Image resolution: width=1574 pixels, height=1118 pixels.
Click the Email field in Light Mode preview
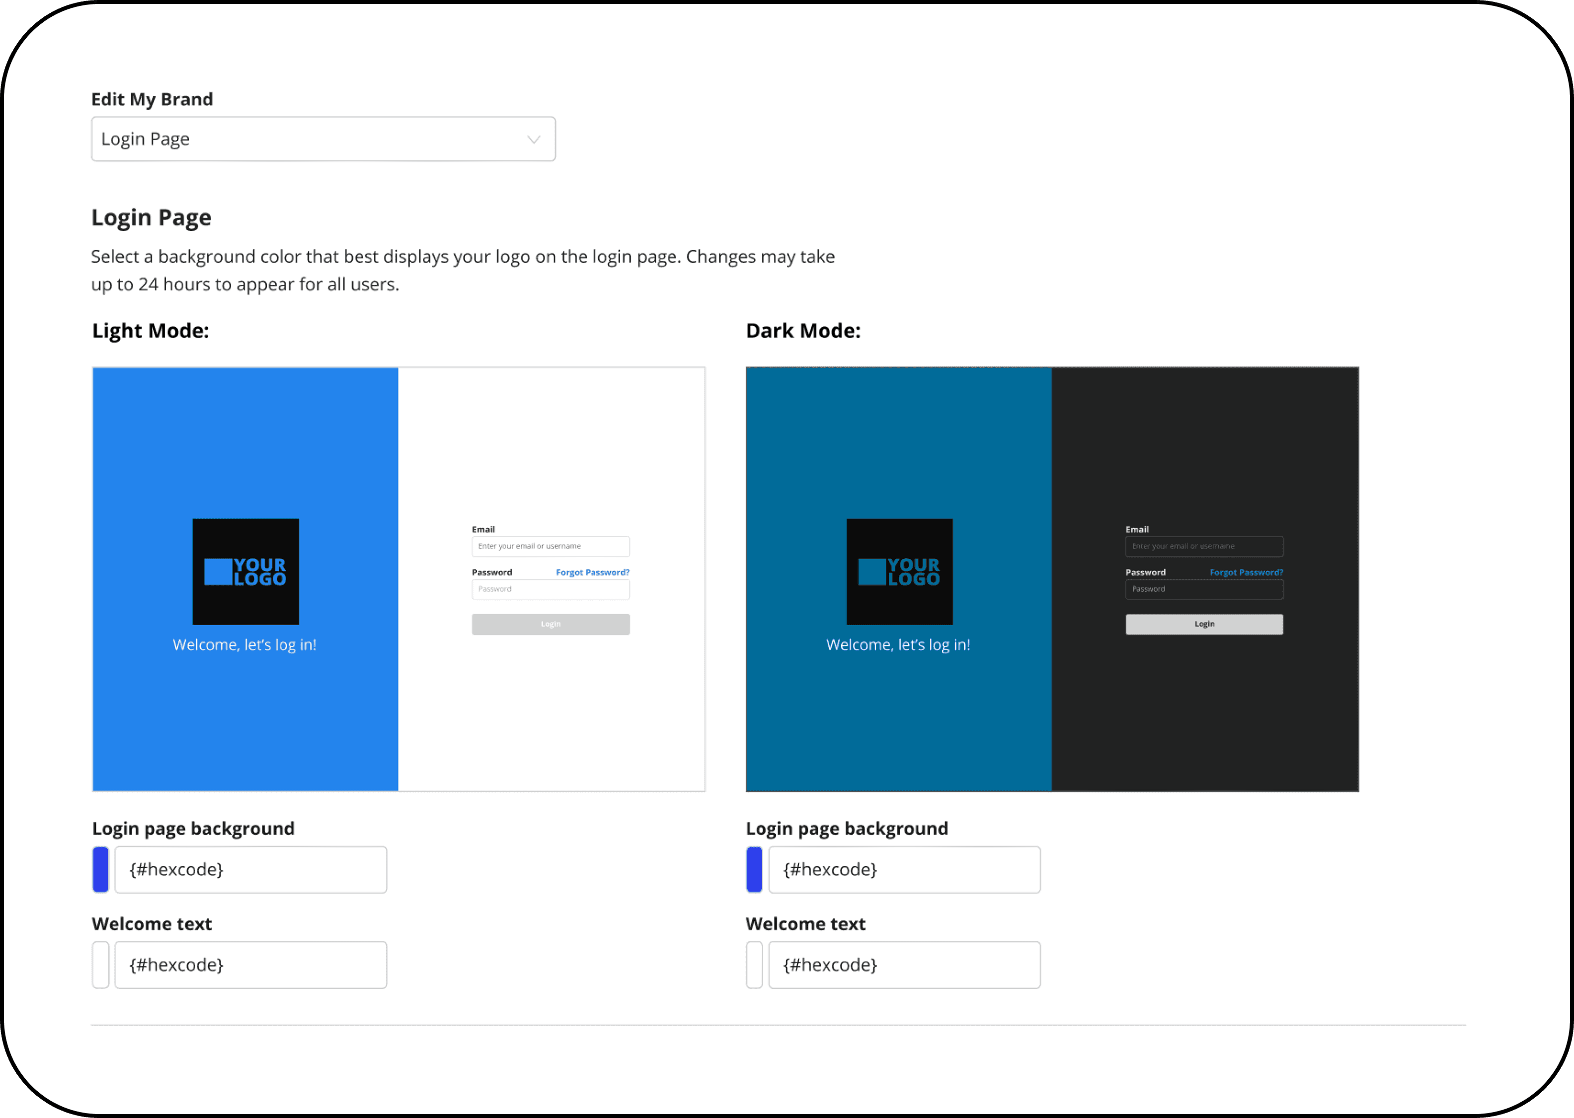551,547
